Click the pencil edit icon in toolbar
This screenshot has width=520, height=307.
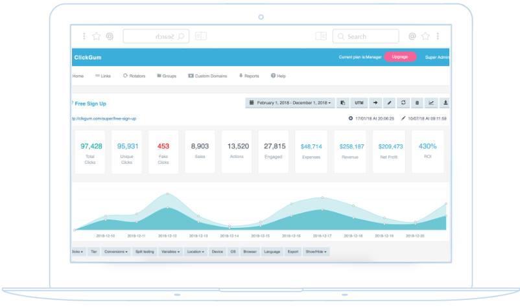(389, 103)
